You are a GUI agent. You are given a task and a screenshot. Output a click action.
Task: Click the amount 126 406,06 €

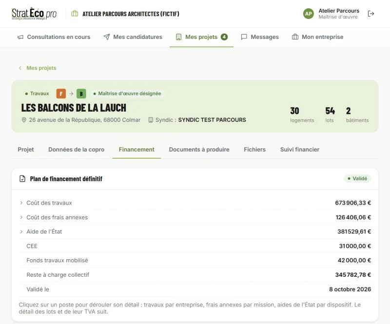point(353,217)
